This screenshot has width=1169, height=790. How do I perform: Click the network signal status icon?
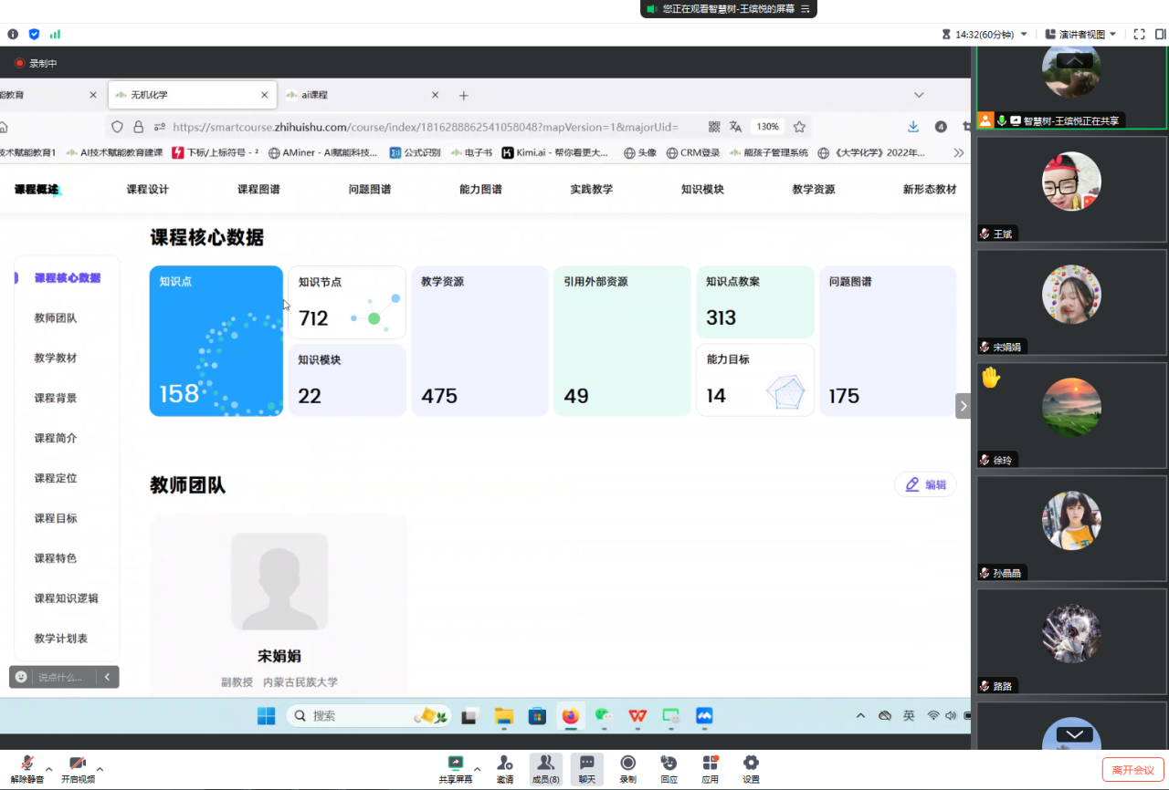(x=55, y=35)
